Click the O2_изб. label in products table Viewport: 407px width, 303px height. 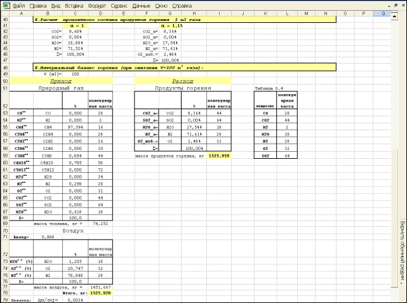147,141
